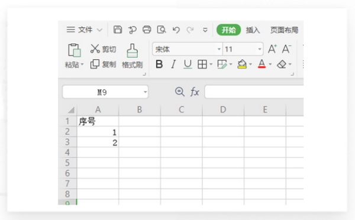Click the 复制 copy button
Image resolution: width=355 pixels, height=220 pixels.
click(103, 64)
